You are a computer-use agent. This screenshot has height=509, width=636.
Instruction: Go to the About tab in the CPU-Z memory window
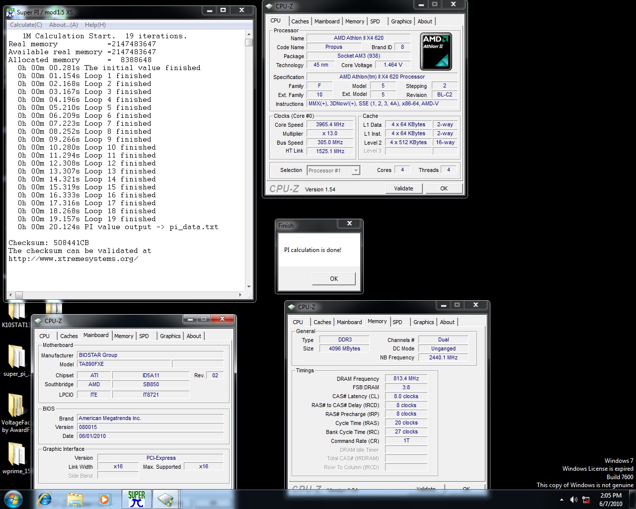(x=447, y=322)
